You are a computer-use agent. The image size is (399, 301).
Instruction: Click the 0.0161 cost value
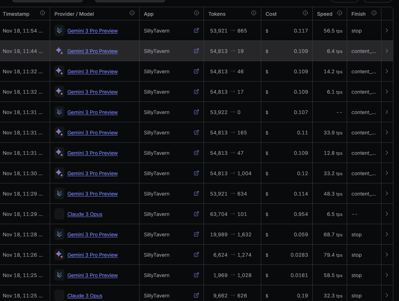pyautogui.click(x=299, y=275)
